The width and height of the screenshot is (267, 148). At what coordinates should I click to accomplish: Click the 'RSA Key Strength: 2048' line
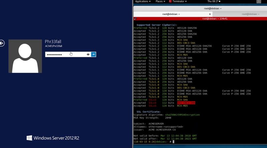153,118
